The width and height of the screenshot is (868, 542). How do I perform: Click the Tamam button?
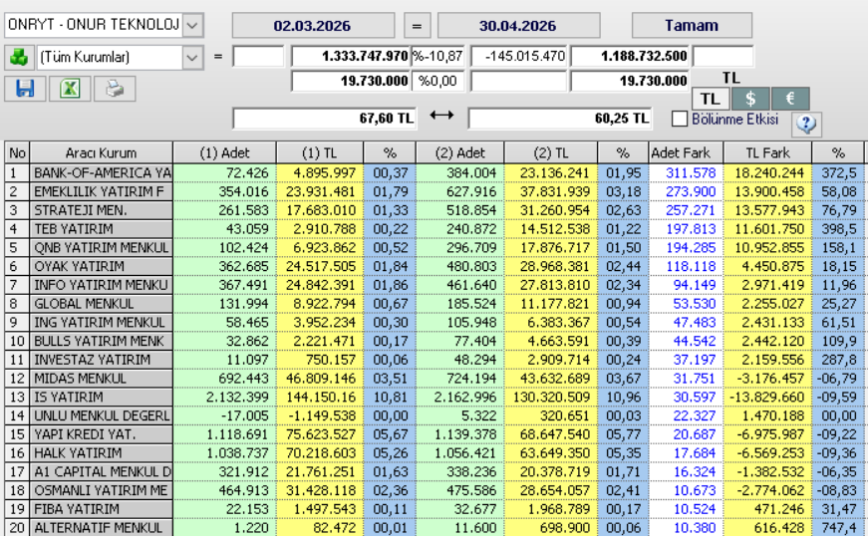click(x=692, y=26)
